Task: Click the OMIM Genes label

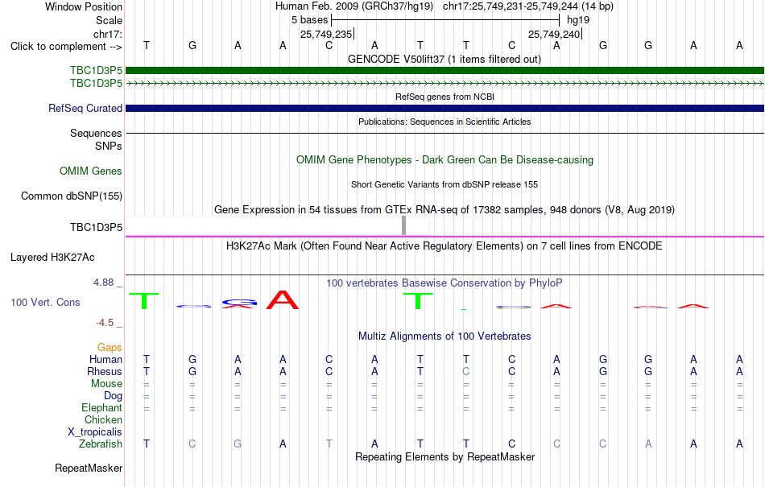Action: tap(91, 171)
